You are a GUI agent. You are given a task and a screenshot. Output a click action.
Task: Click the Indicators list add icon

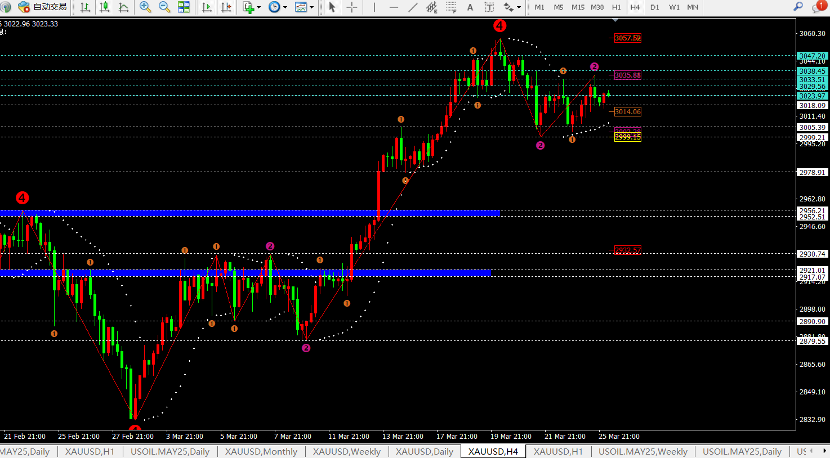click(x=248, y=7)
